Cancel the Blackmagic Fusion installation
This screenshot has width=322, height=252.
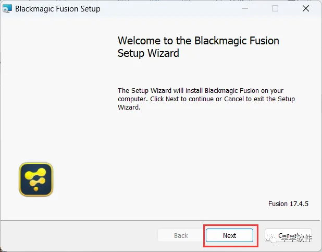pyautogui.click(x=288, y=235)
